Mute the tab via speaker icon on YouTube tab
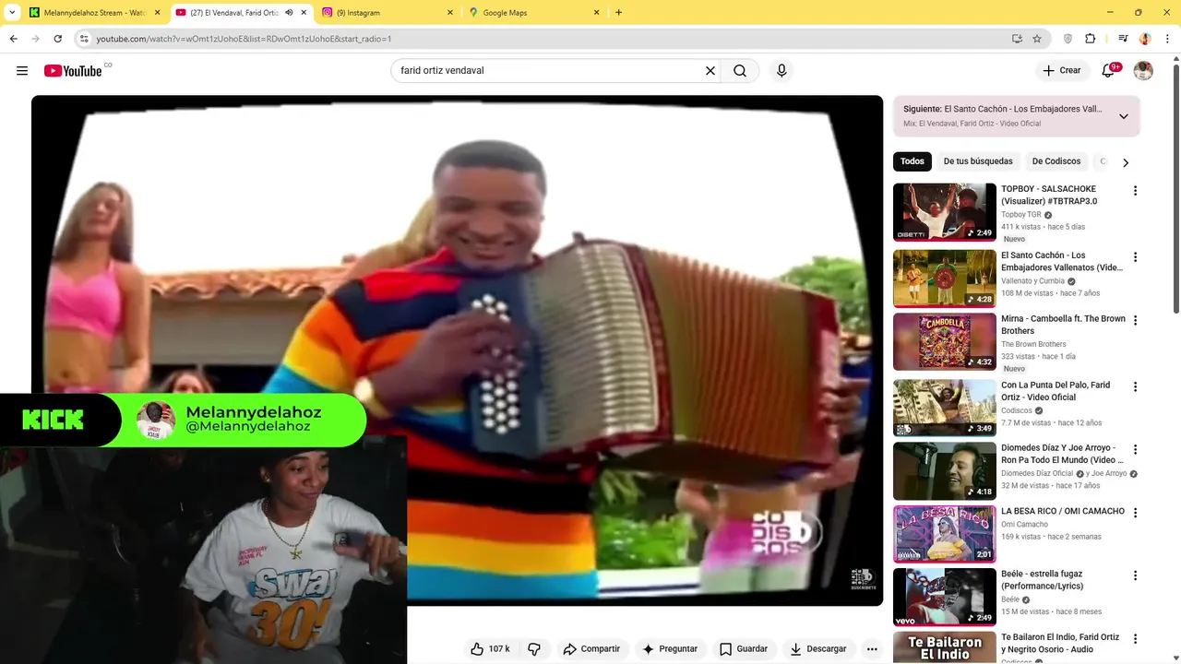The height and width of the screenshot is (664, 1181). click(x=289, y=13)
